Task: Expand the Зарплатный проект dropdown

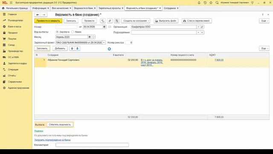Action: pos(104,43)
